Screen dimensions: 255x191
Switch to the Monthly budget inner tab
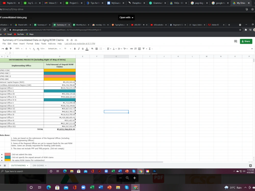(x=81, y=25)
